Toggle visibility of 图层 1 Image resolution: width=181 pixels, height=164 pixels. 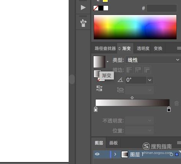coord(97,154)
